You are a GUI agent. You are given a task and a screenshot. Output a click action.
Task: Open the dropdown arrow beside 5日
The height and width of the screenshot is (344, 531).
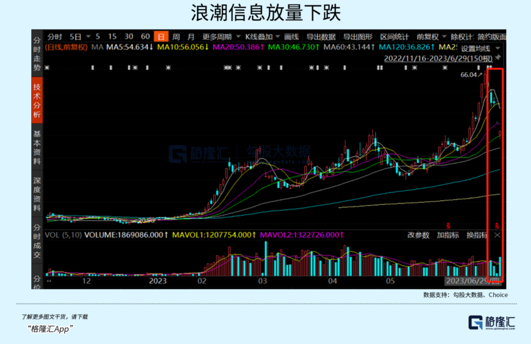coord(88,36)
